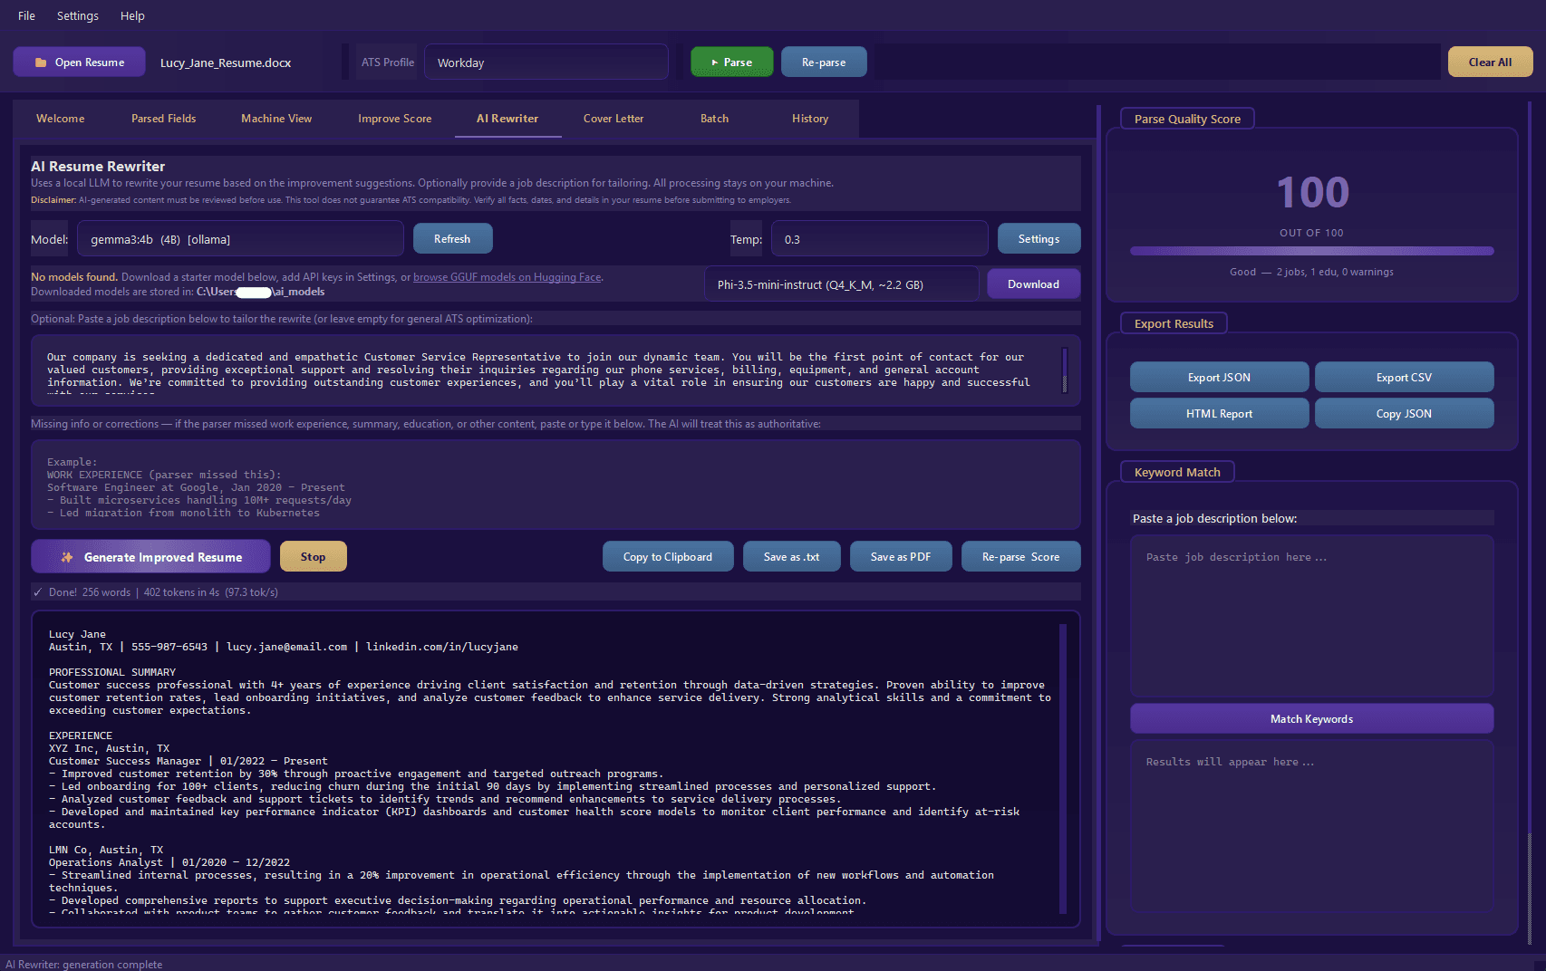
Task: Open the Cover Letter tab
Action: point(614,119)
